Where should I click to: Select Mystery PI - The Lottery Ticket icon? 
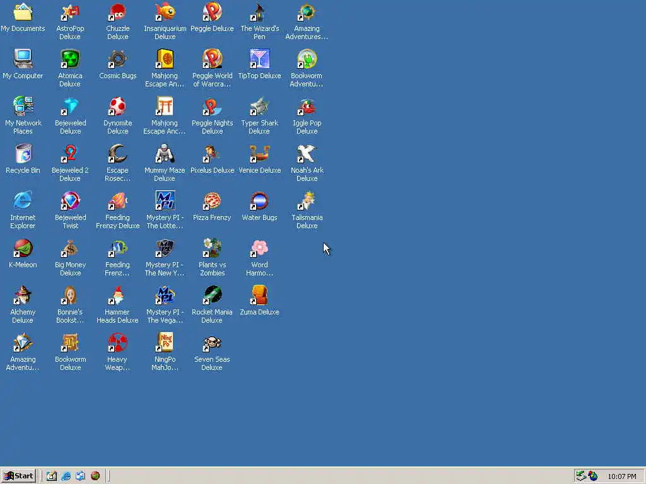click(x=165, y=201)
